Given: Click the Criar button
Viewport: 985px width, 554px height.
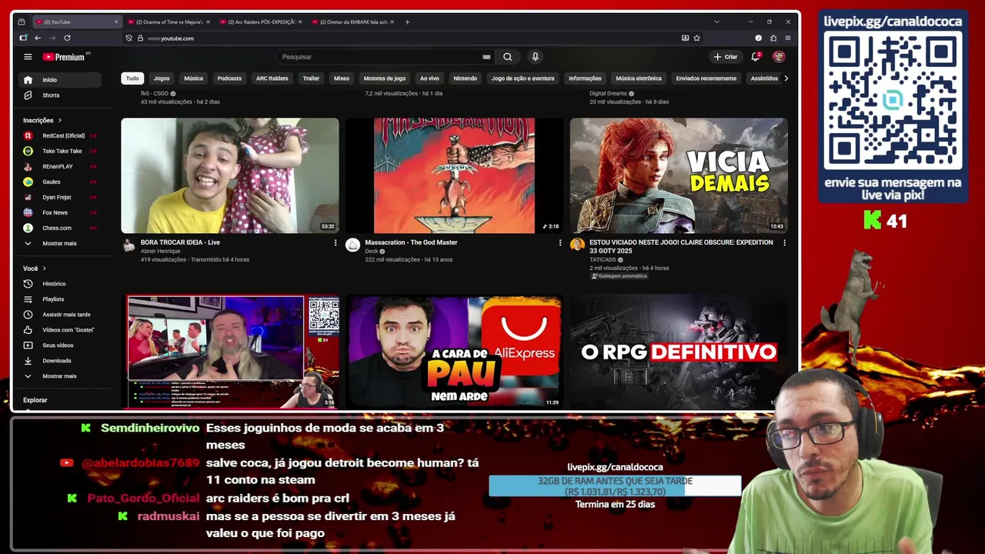Looking at the screenshot, I should (725, 57).
